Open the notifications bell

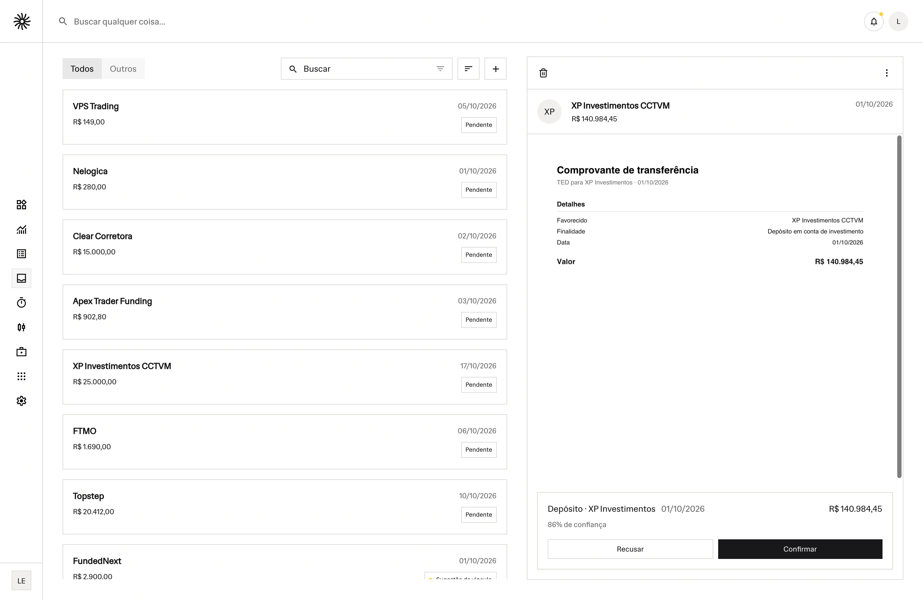873,21
